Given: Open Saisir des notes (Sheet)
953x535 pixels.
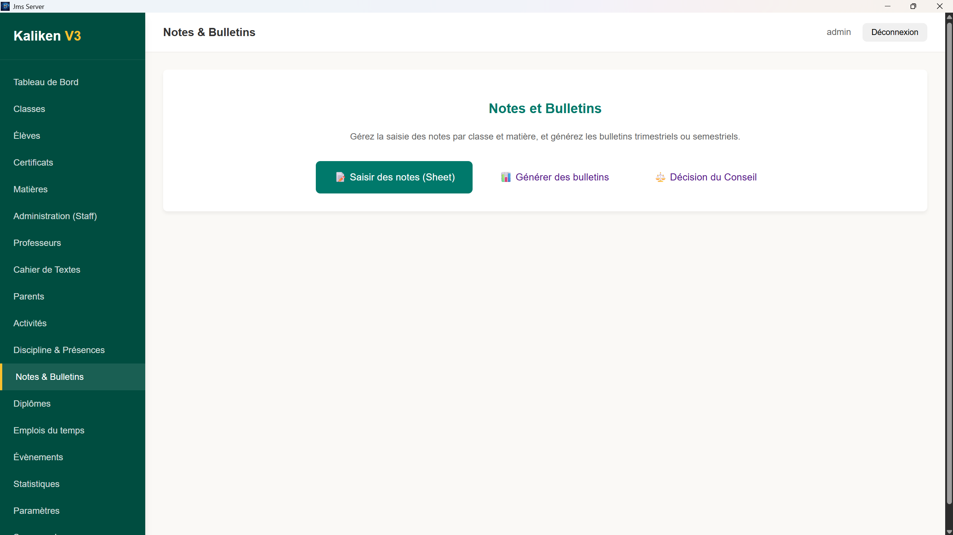Looking at the screenshot, I should coord(394,177).
